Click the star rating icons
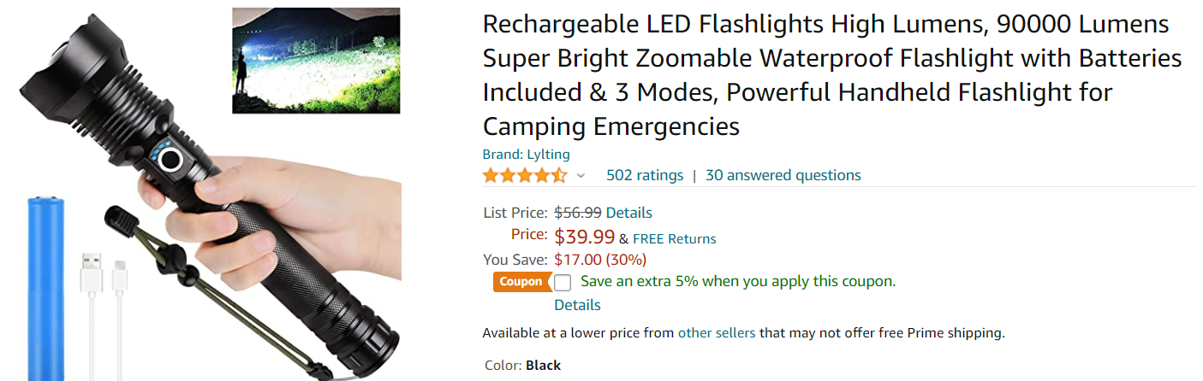 (524, 176)
